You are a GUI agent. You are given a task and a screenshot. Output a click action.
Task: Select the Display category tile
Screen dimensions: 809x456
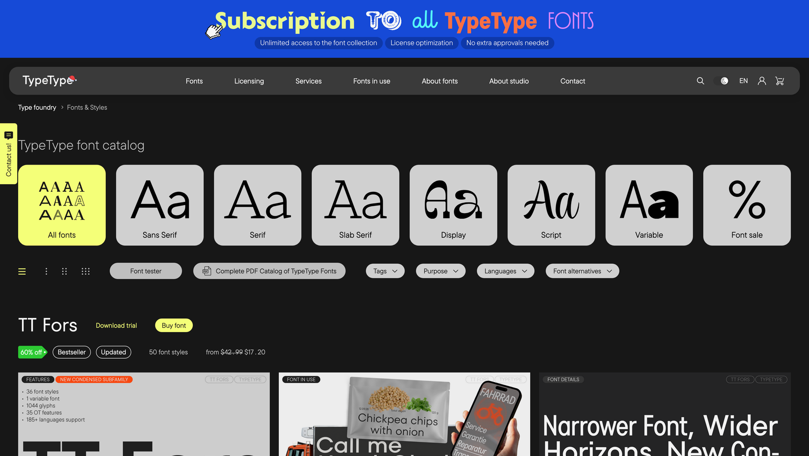pos(453,205)
